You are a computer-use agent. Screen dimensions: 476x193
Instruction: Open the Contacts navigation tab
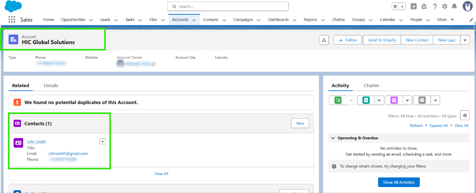[x=210, y=19]
